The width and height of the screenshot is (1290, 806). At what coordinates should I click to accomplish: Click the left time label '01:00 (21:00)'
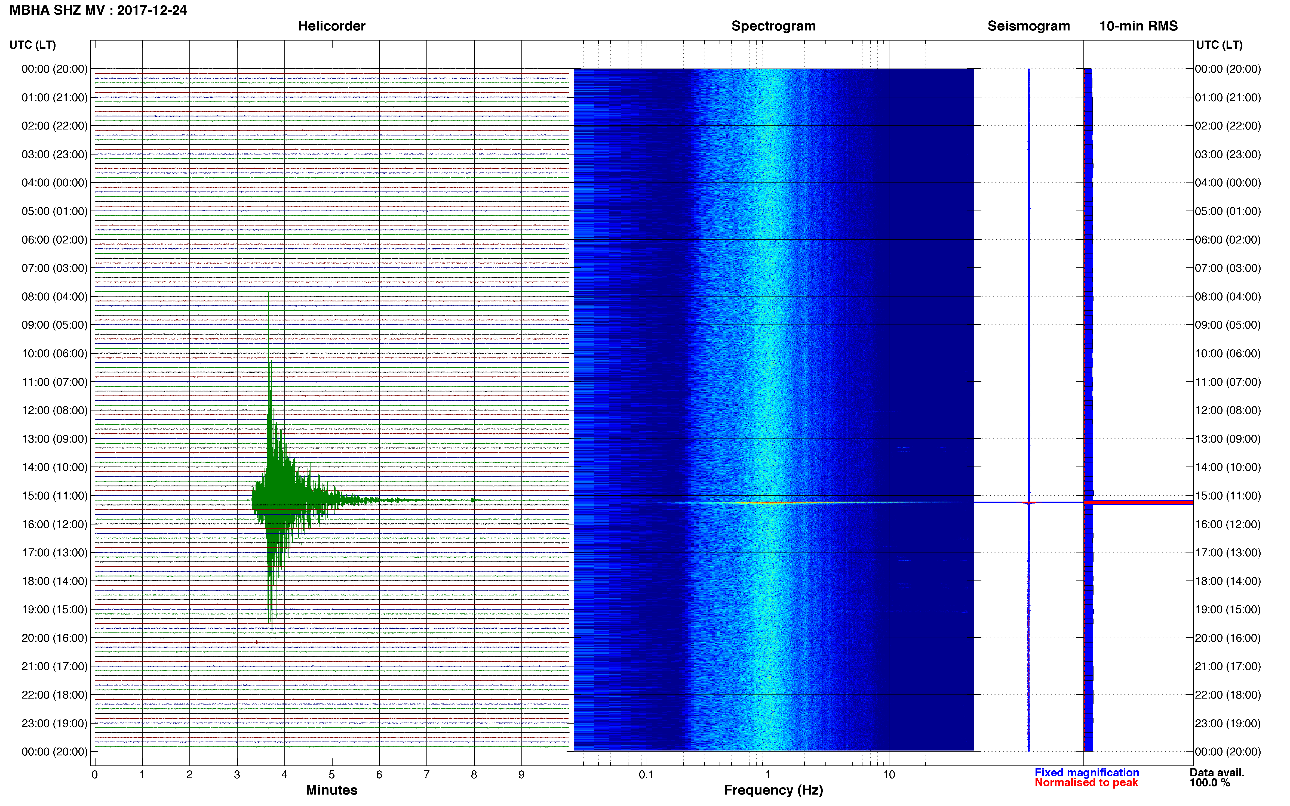[54, 98]
